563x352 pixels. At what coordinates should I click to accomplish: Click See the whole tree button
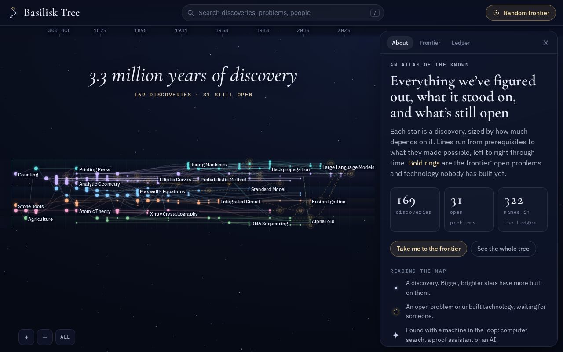click(x=503, y=249)
